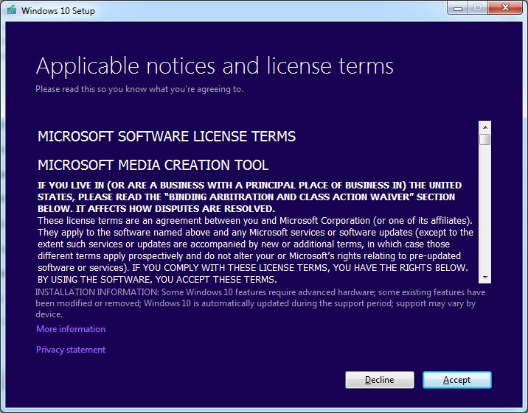528x413 pixels.
Task: Click the Windows 10 Setup title icon
Action: click(12, 10)
